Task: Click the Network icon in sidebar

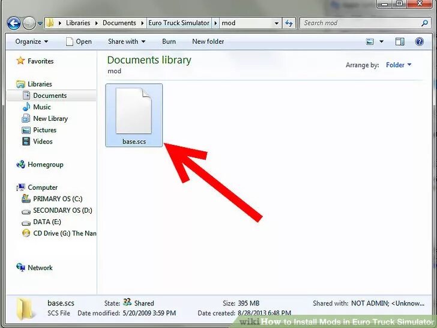Action: 20,267
